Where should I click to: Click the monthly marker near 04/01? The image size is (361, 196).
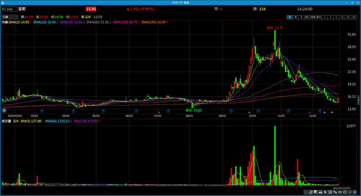(x=73, y=111)
